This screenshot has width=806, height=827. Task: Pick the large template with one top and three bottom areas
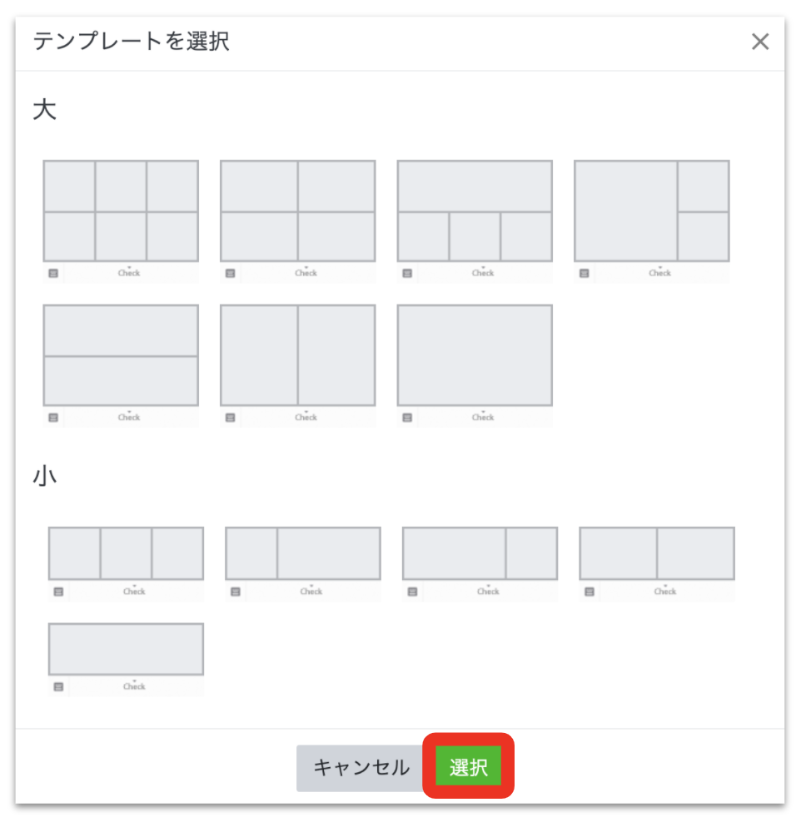click(475, 211)
